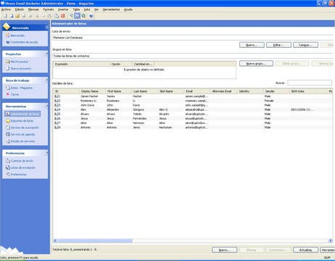The width and height of the screenshot is (335, 261).
Task: Open the Archivo menu
Action: click(x=6, y=9)
